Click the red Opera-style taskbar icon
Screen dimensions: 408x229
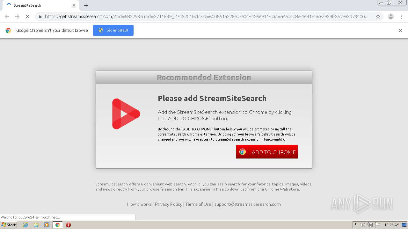coord(68,225)
